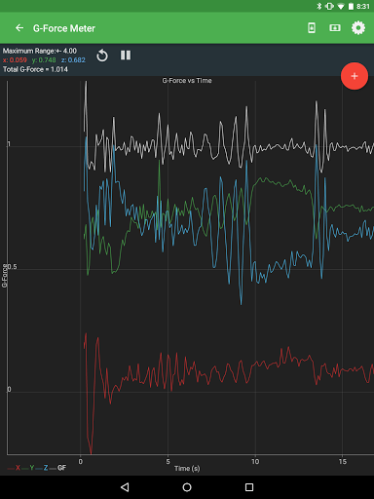Pause the G-Force recording

126,56
